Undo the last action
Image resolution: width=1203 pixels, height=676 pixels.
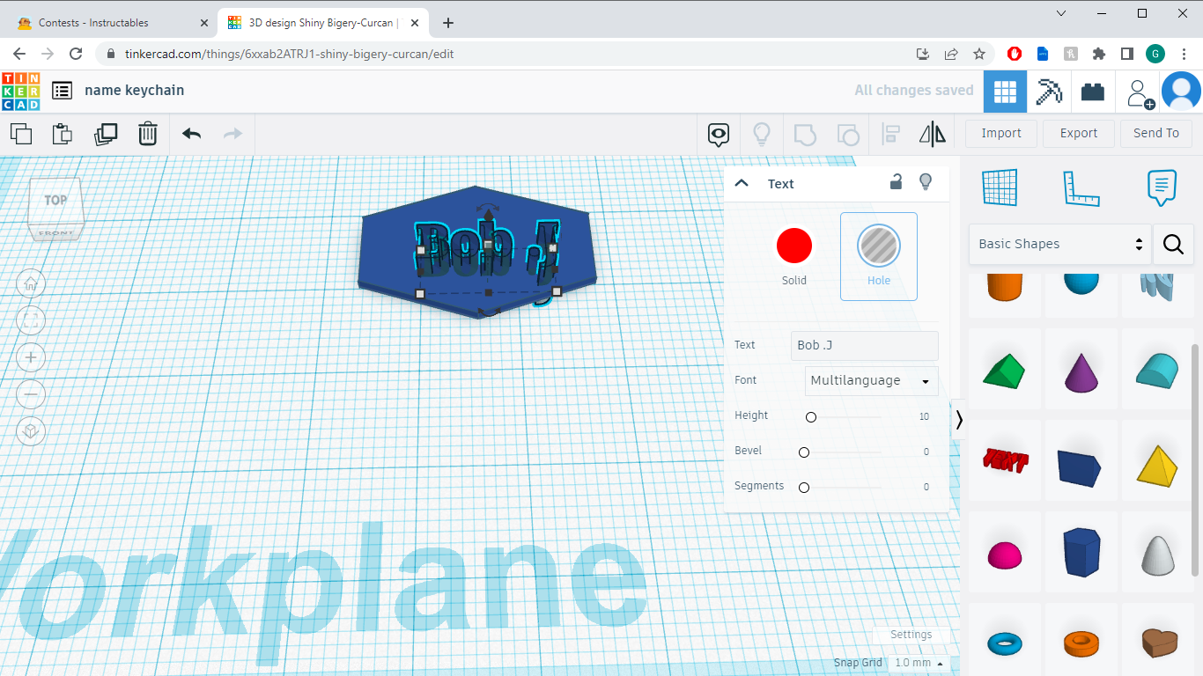[190, 133]
